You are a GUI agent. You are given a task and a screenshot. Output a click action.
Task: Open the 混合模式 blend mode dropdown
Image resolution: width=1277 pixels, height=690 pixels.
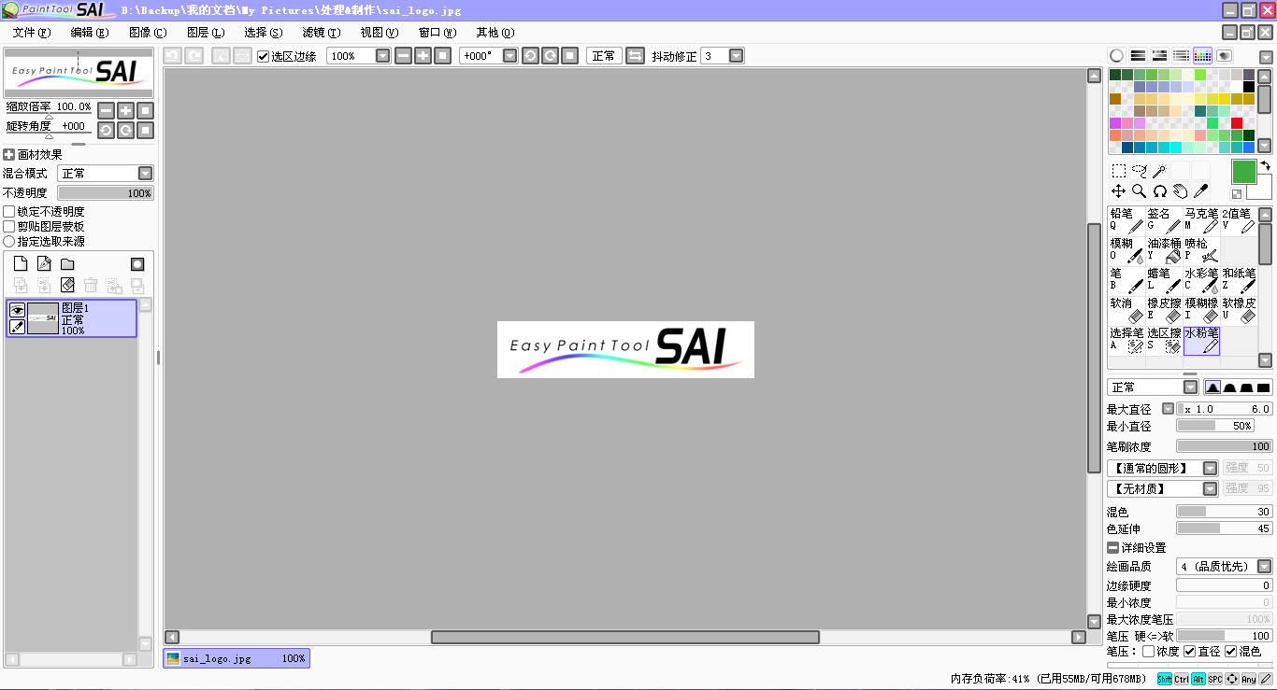click(145, 174)
